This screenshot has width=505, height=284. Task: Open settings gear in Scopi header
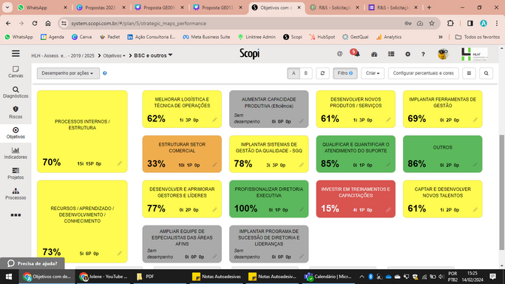tap(407, 54)
